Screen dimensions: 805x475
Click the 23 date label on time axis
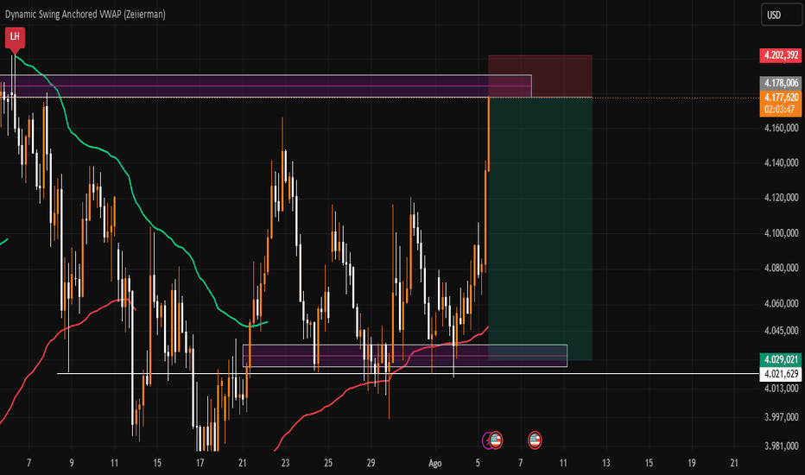tap(285, 463)
